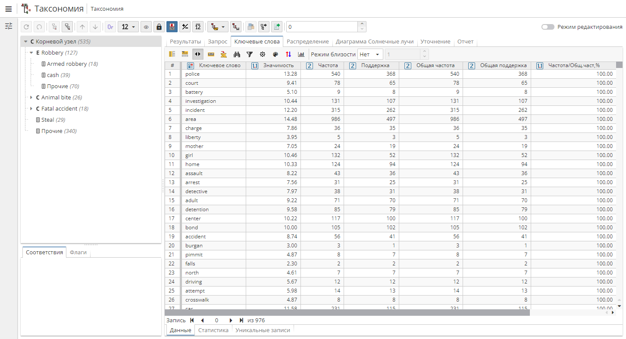
Task: Open the color palette icon
Action: (x=275, y=54)
